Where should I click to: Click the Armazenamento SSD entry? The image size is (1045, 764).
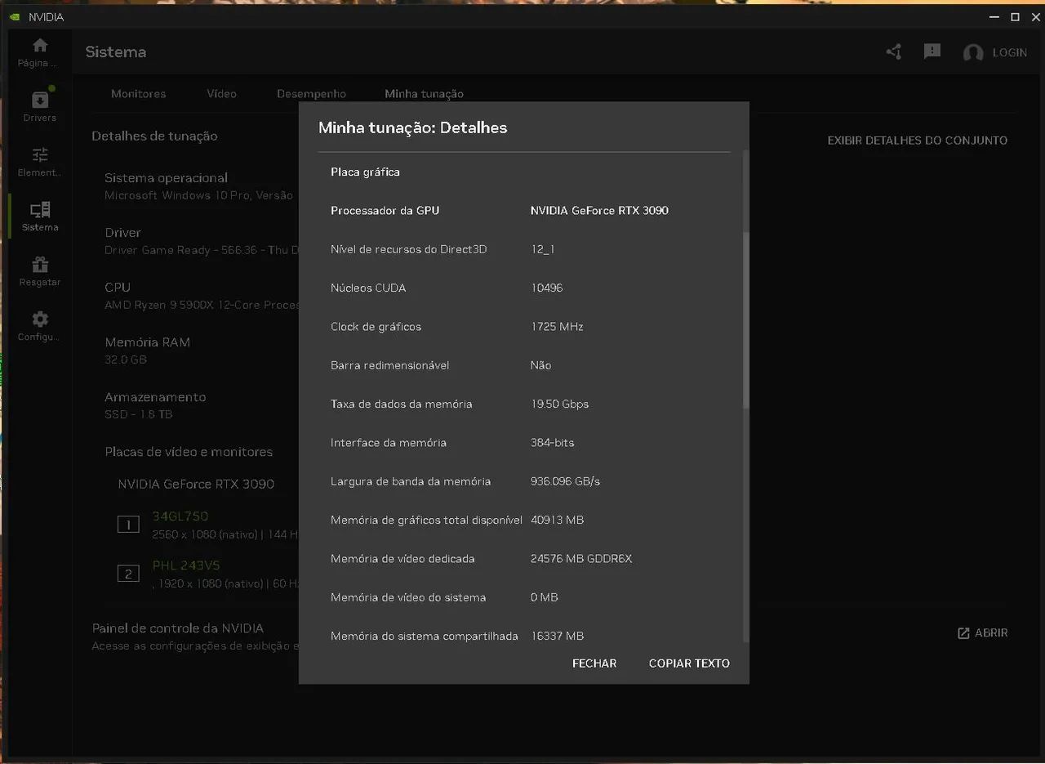pyautogui.click(x=155, y=405)
